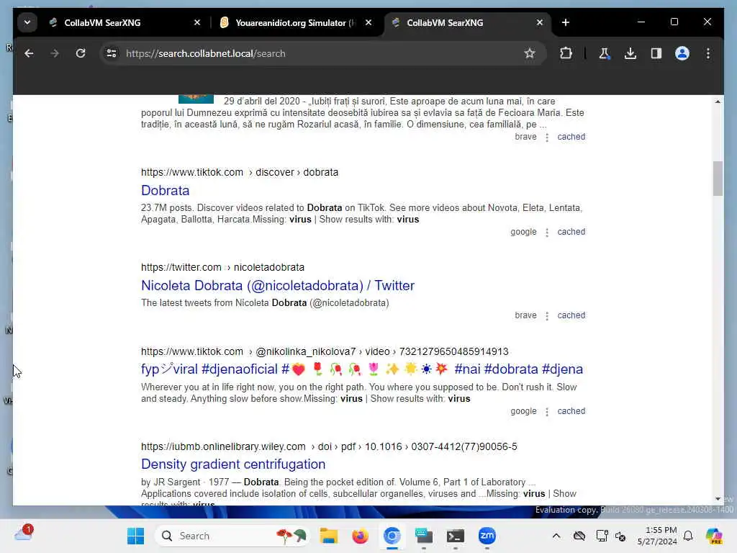Open the Windows Start menu
737x553 pixels.
coord(136,536)
